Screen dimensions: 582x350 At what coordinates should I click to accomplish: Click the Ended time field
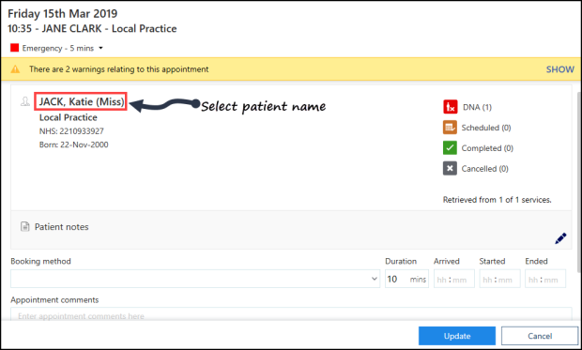click(x=545, y=279)
